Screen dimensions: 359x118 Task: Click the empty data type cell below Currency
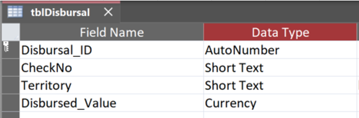pyautogui.click(x=280, y=115)
